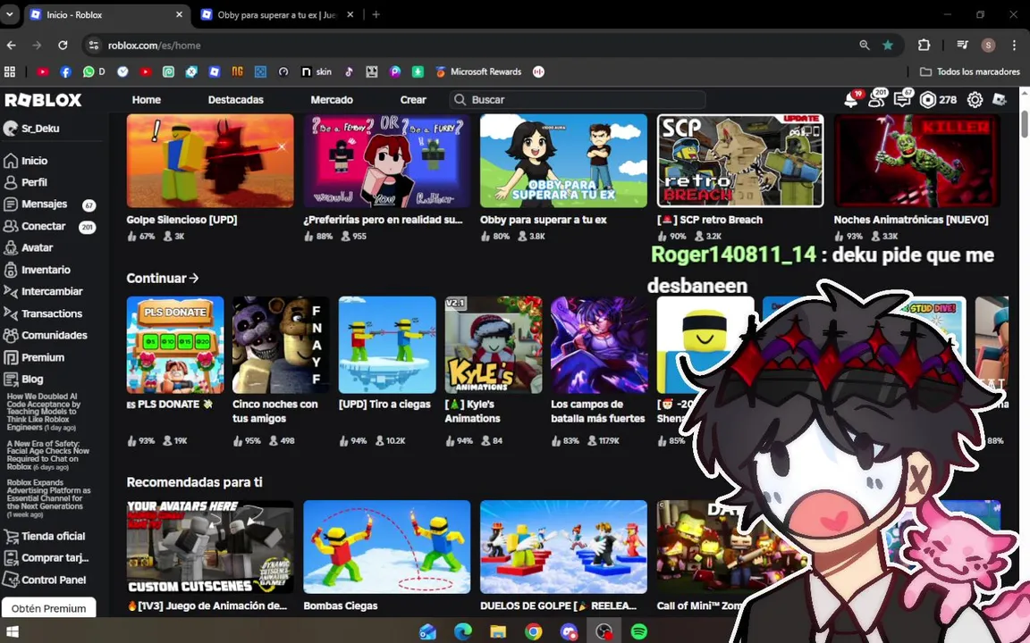Select the Mercado tab
Viewport: 1030px width, 643px height.
(332, 100)
